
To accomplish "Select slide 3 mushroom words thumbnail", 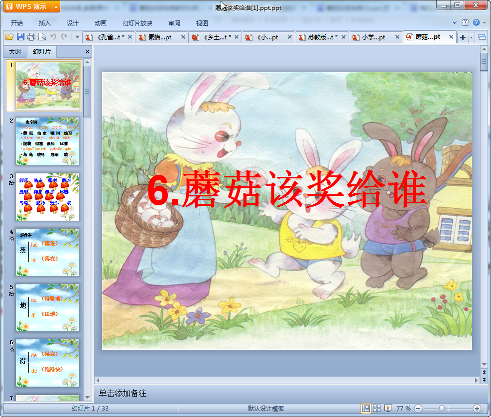I will click(48, 197).
